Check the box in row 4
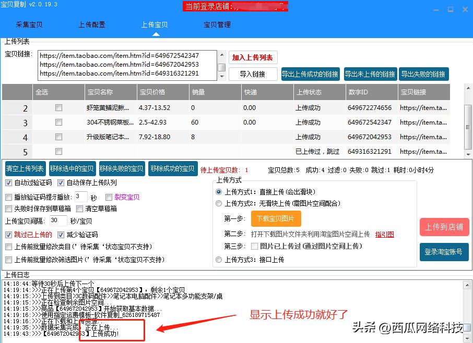473x343 pixels. click(59, 137)
